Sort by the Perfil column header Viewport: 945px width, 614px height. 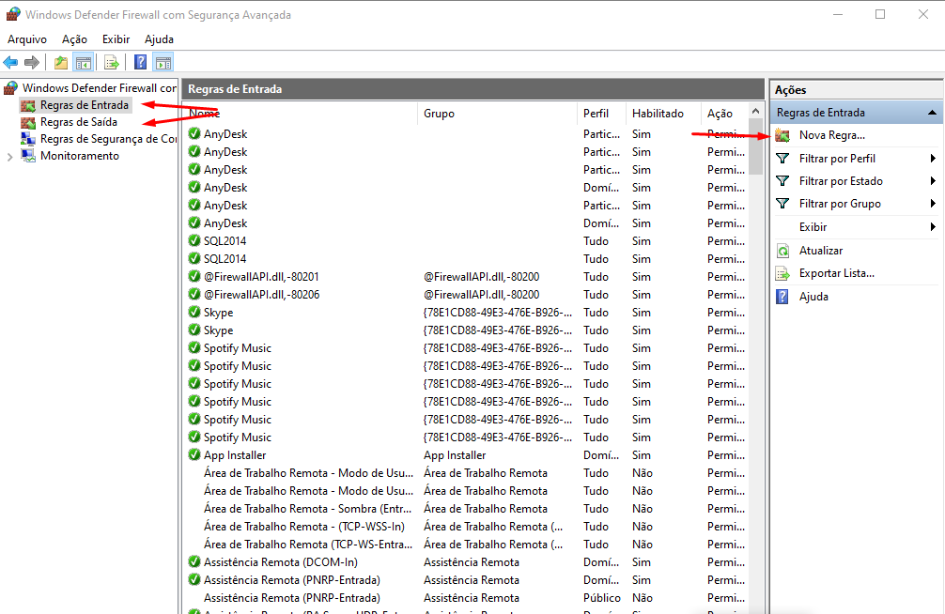(601, 114)
